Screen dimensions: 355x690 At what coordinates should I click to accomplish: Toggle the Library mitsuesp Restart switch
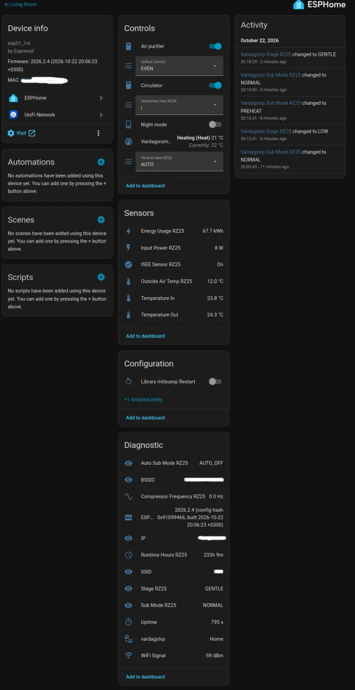click(215, 382)
